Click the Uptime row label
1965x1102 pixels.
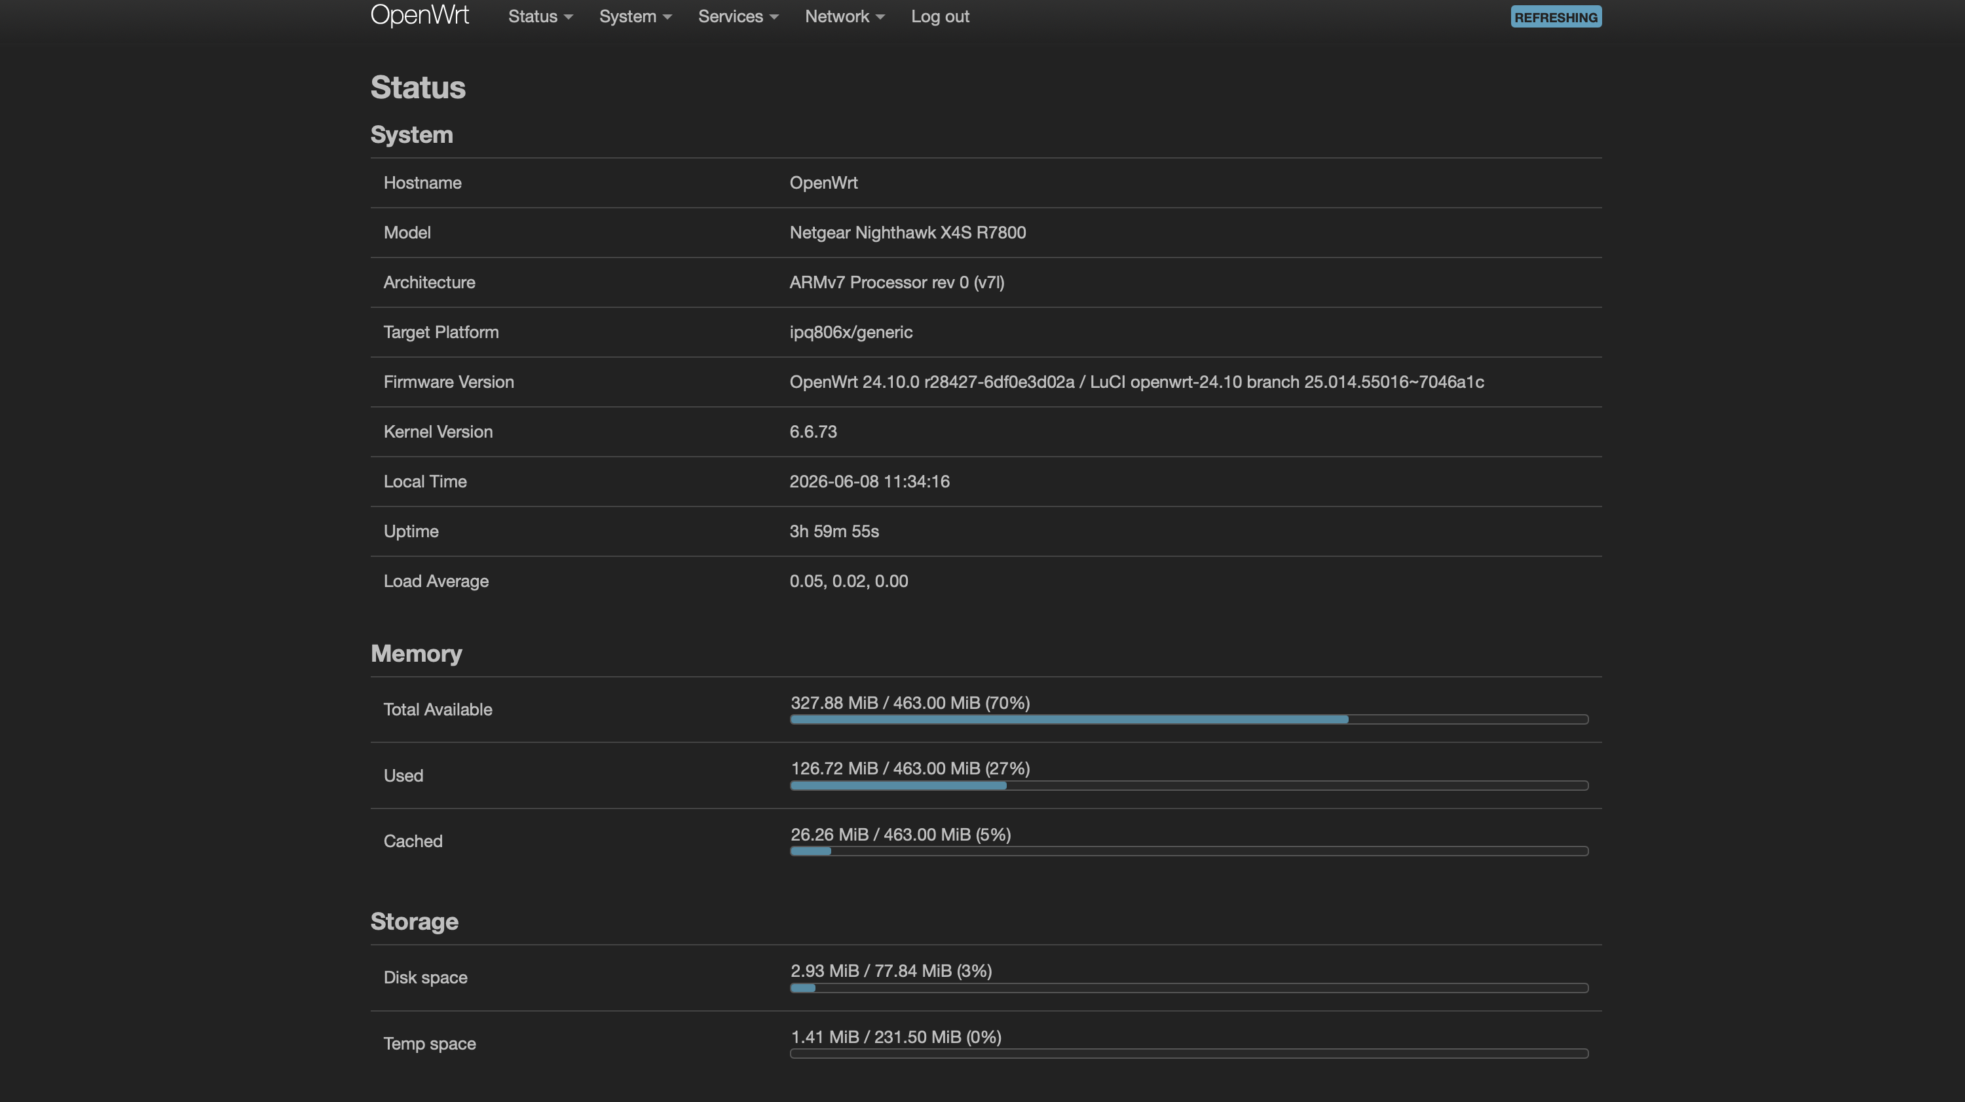click(x=411, y=531)
